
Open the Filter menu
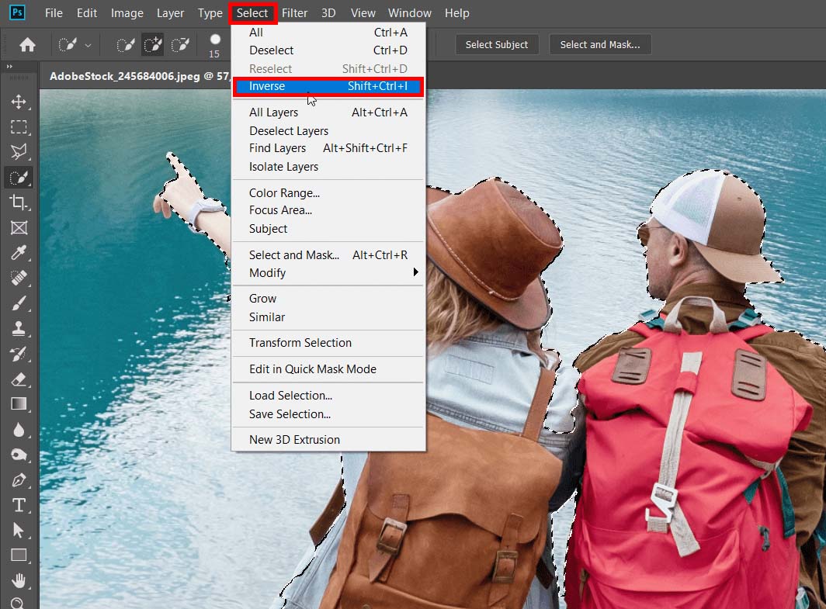click(x=295, y=12)
